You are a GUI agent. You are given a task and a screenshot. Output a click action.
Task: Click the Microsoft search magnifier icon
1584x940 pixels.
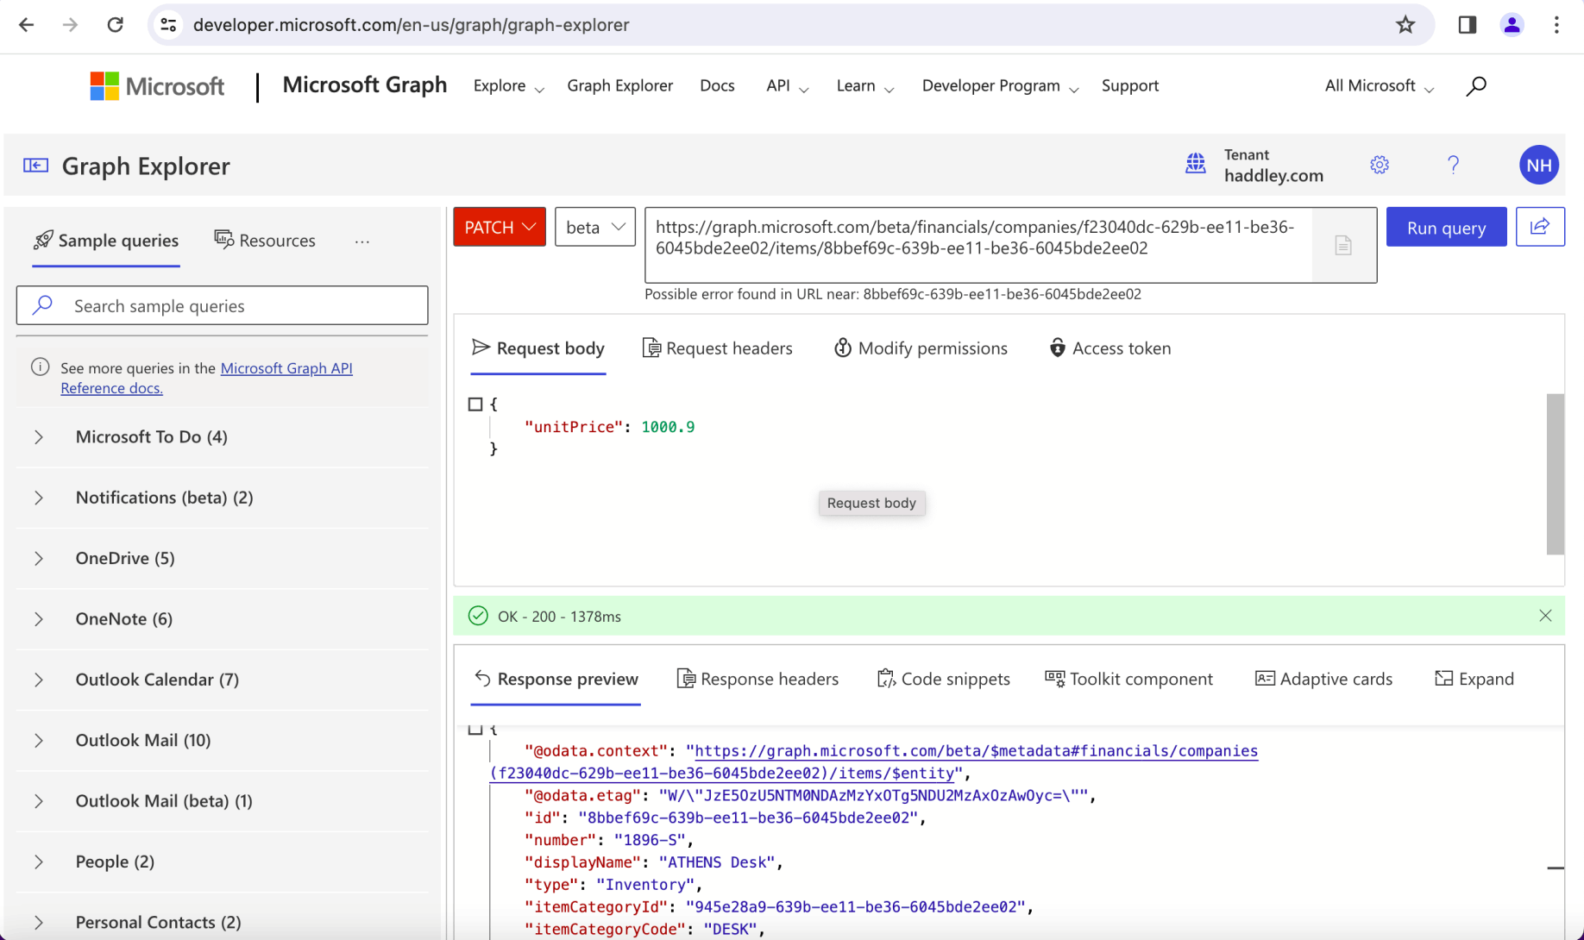point(1476,85)
